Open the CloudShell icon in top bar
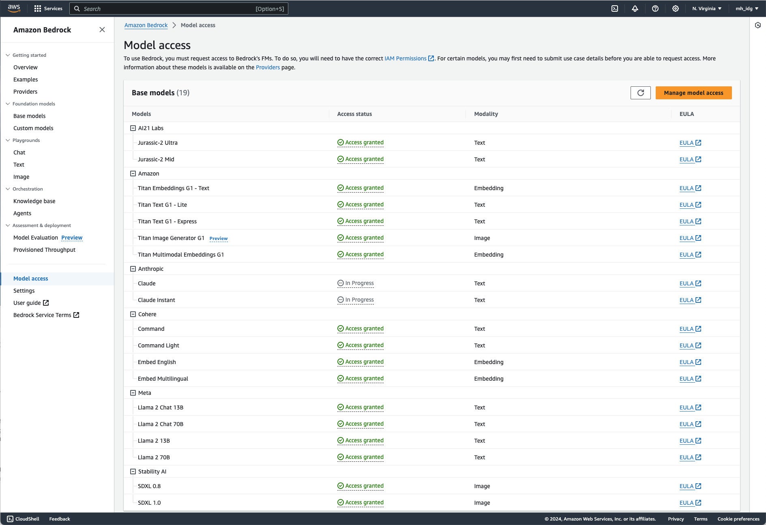The height and width of the screenshot is (525, 766). [615, 9]
